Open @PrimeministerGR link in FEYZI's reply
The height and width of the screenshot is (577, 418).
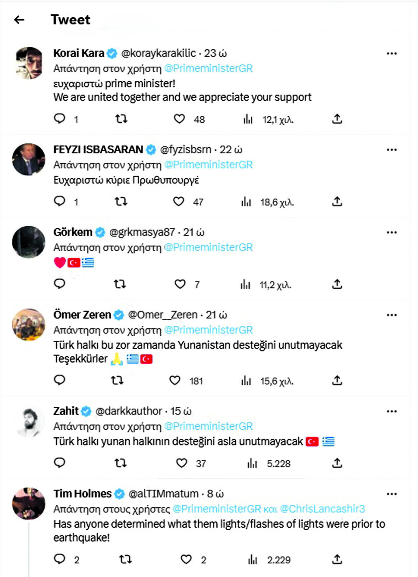(208, 165)
